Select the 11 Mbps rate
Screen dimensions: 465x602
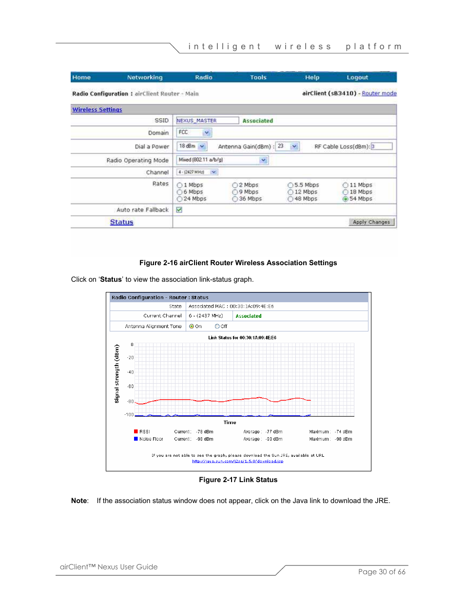(346, 185)
